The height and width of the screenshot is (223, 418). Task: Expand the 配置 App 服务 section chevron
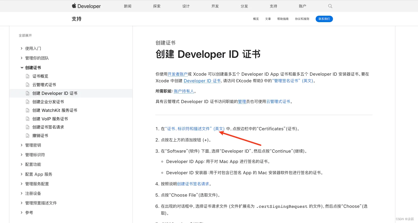point(22,174)
